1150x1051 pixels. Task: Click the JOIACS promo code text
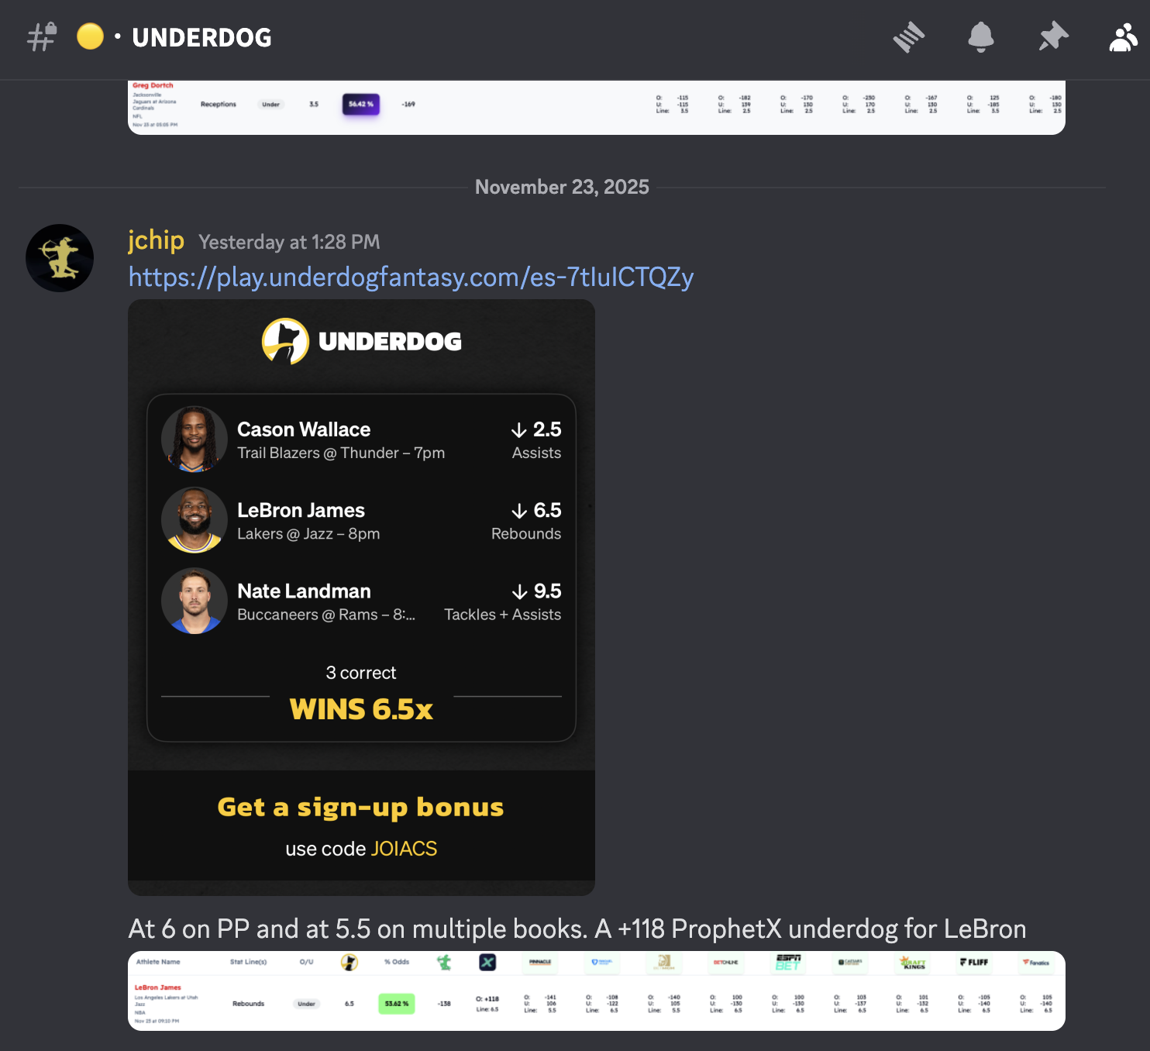click(x=404, y=849)
